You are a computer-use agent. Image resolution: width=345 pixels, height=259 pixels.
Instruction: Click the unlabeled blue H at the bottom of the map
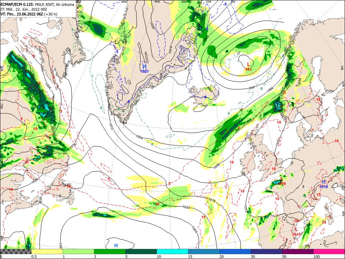point(116,245)
